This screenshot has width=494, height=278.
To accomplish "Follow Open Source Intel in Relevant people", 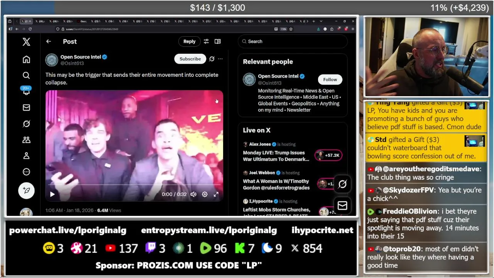I will click(330, 80).
